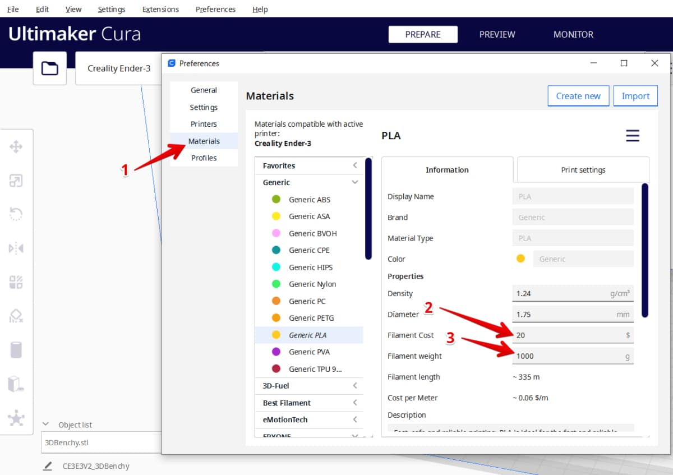
Task: Click the PLA color circle in Color row
Action: tap(520, 259)
